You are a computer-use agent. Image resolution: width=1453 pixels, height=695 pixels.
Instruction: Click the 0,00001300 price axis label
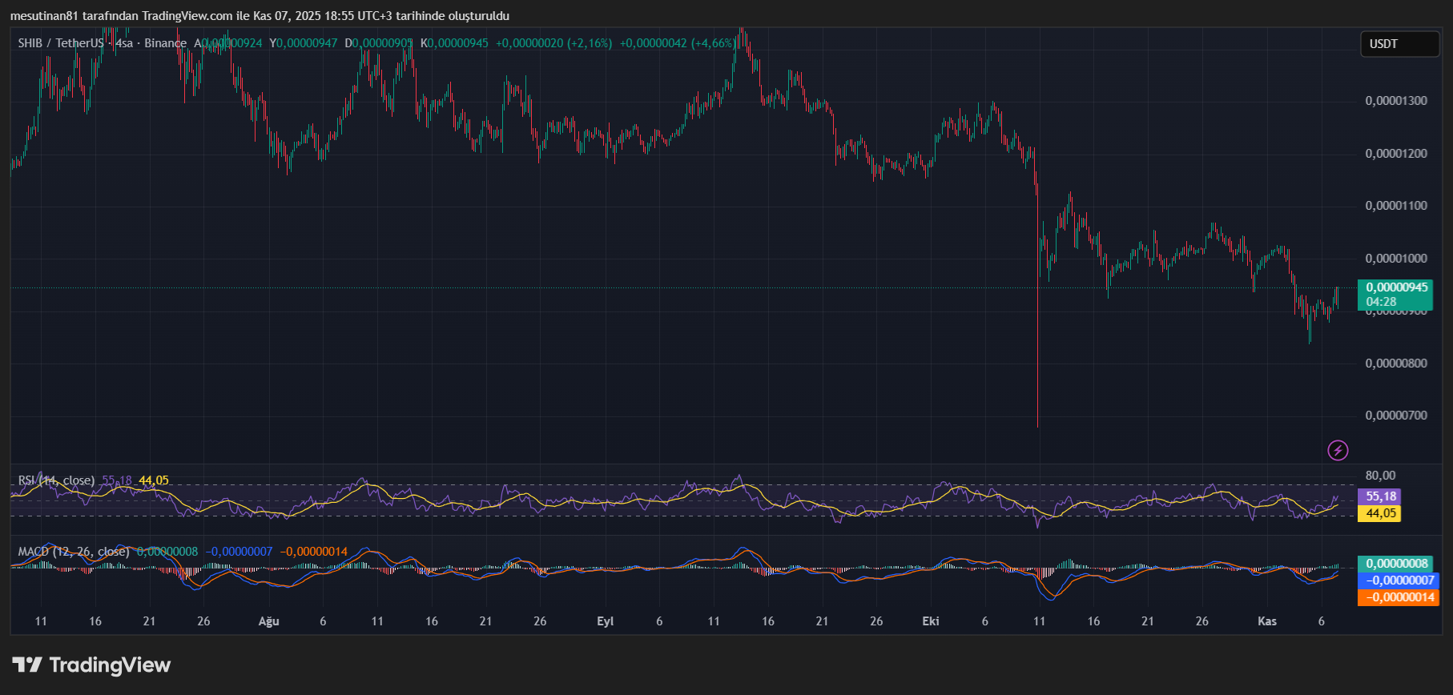click(1396, 101)
